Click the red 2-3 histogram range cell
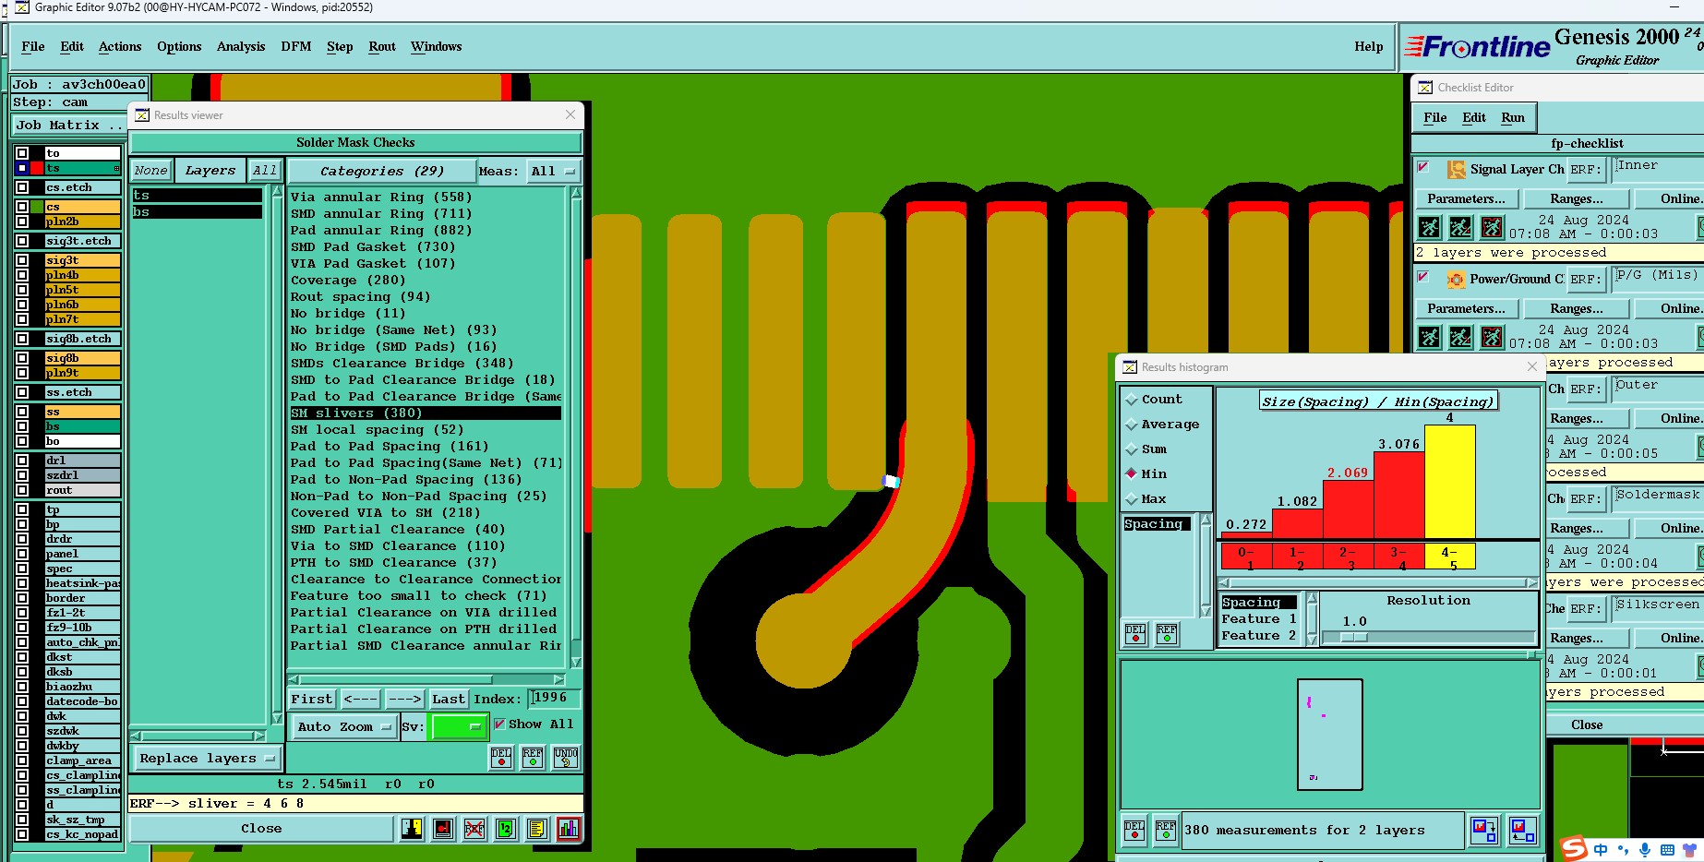Image resolution: width=1704 pixels, height=862 pixels. click(x=1349, y=557)
